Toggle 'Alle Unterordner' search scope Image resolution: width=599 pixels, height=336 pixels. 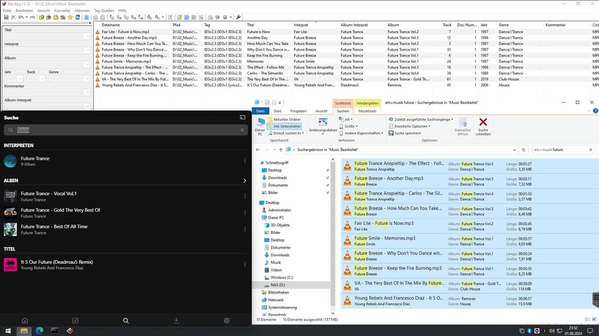coord(284,126)
